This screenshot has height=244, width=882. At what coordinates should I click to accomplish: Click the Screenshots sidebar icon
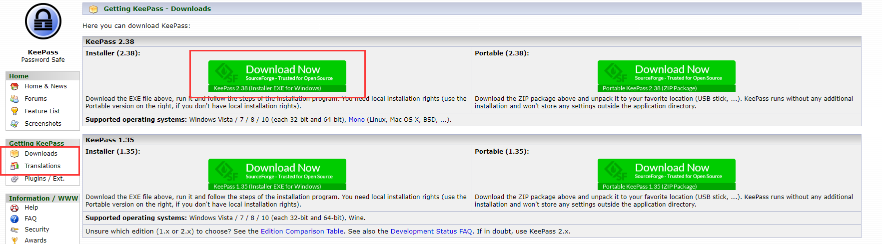[x=14, y=124]
